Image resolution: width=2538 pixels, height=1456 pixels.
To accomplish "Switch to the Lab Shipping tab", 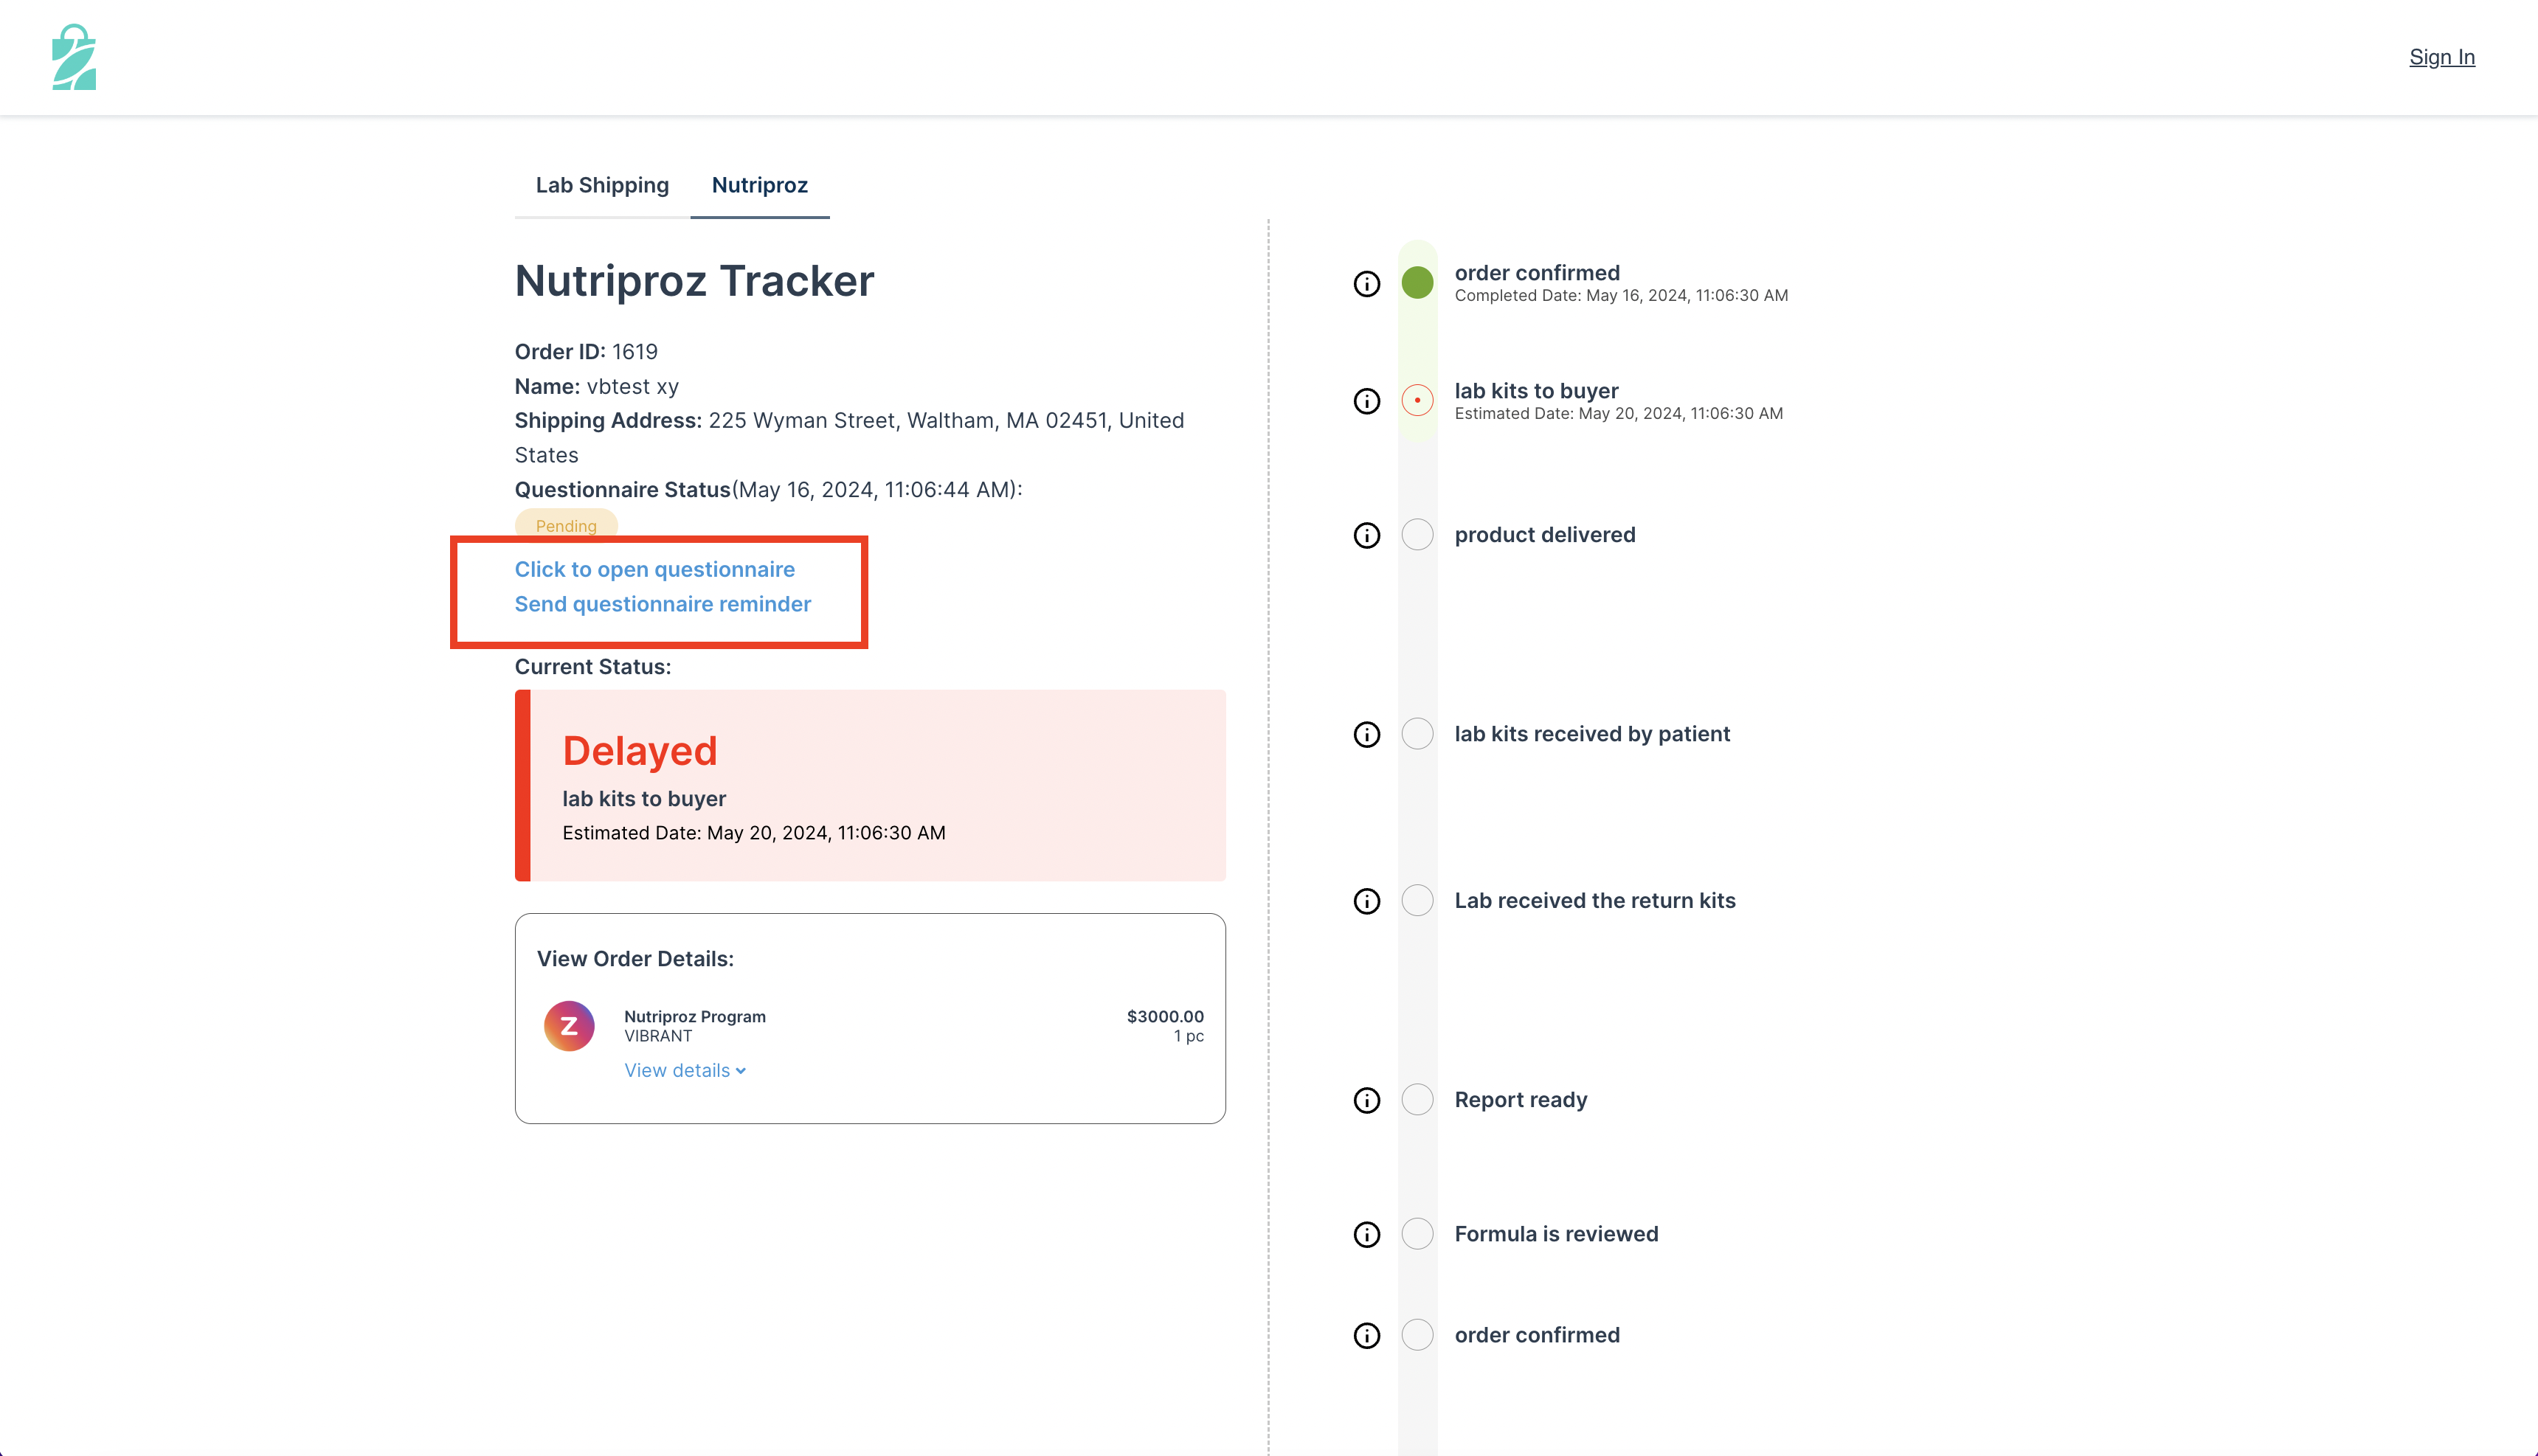I will pyautogui.click(x=602, y=185).
